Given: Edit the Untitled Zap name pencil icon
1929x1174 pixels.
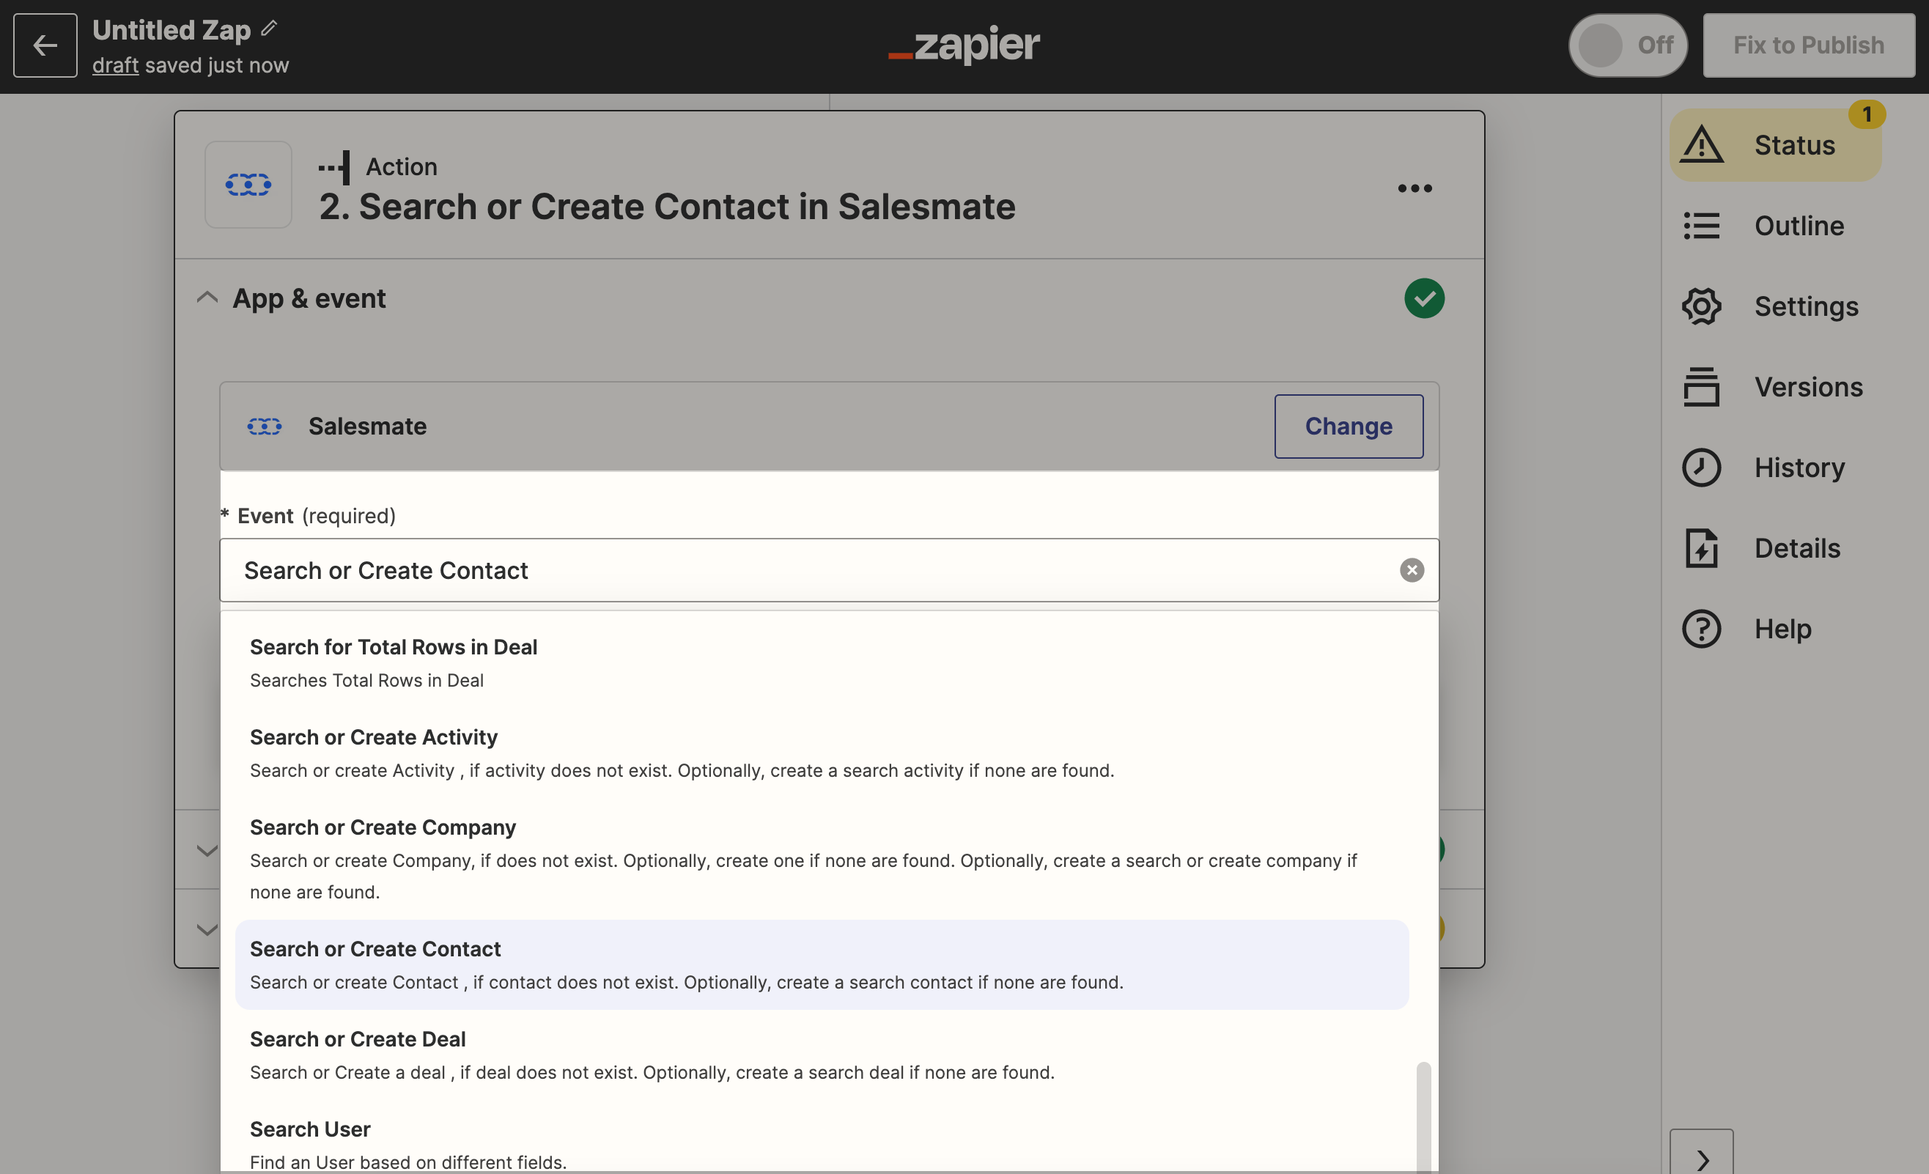Looking at the screenshot, I should point(268,29).
